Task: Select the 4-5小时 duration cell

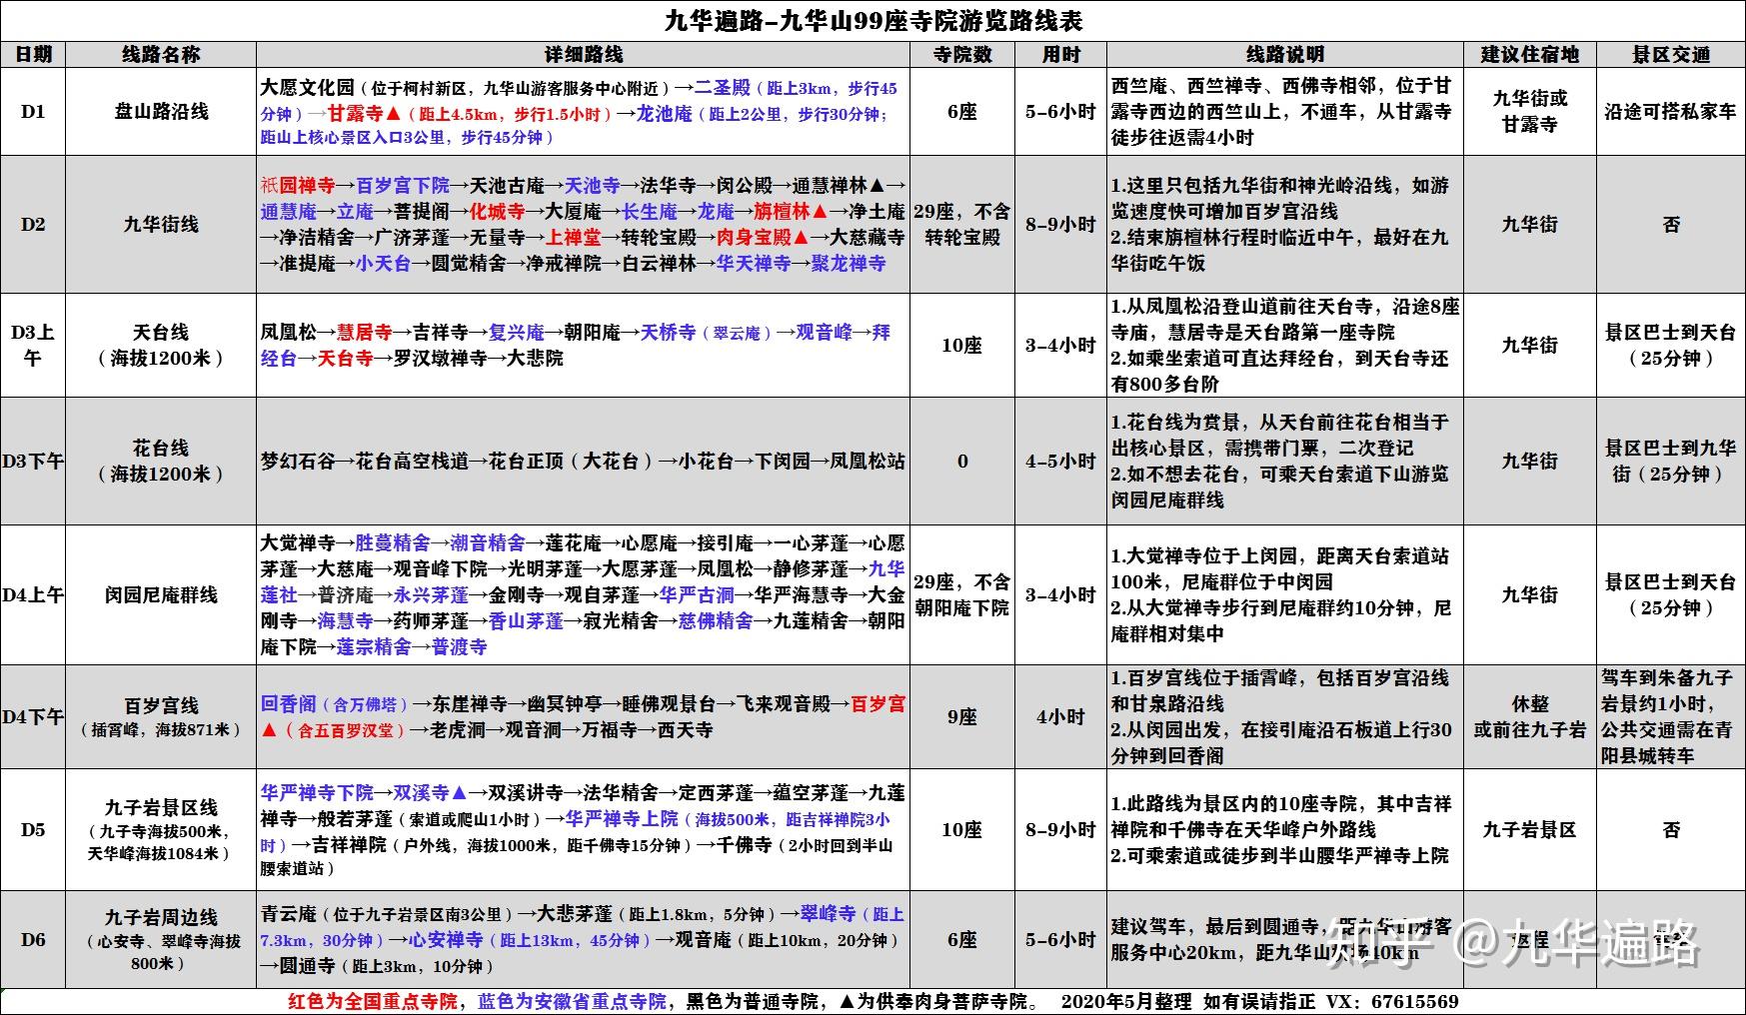Action: pos(1061,461)
